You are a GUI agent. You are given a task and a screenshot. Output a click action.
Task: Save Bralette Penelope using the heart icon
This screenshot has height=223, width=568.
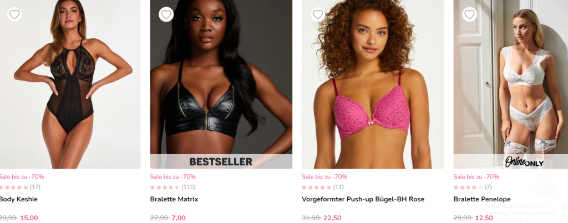coord(469,14)
